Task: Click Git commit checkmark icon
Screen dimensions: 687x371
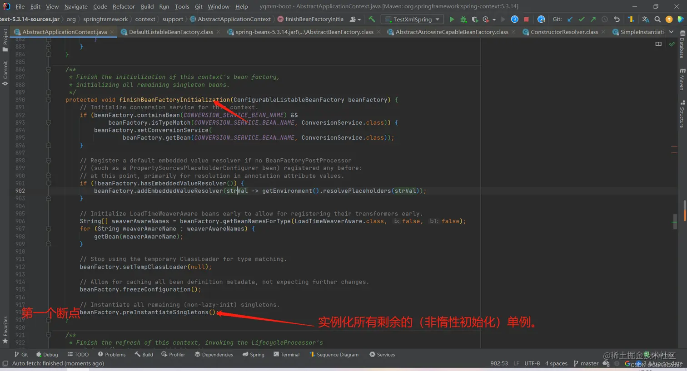Action: tap(582, 20)
